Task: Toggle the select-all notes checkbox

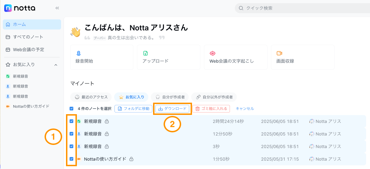Action: pyautogui.click(x=71, y=109)
